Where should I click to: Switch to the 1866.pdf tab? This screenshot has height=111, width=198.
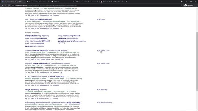[x=62, y=2]
